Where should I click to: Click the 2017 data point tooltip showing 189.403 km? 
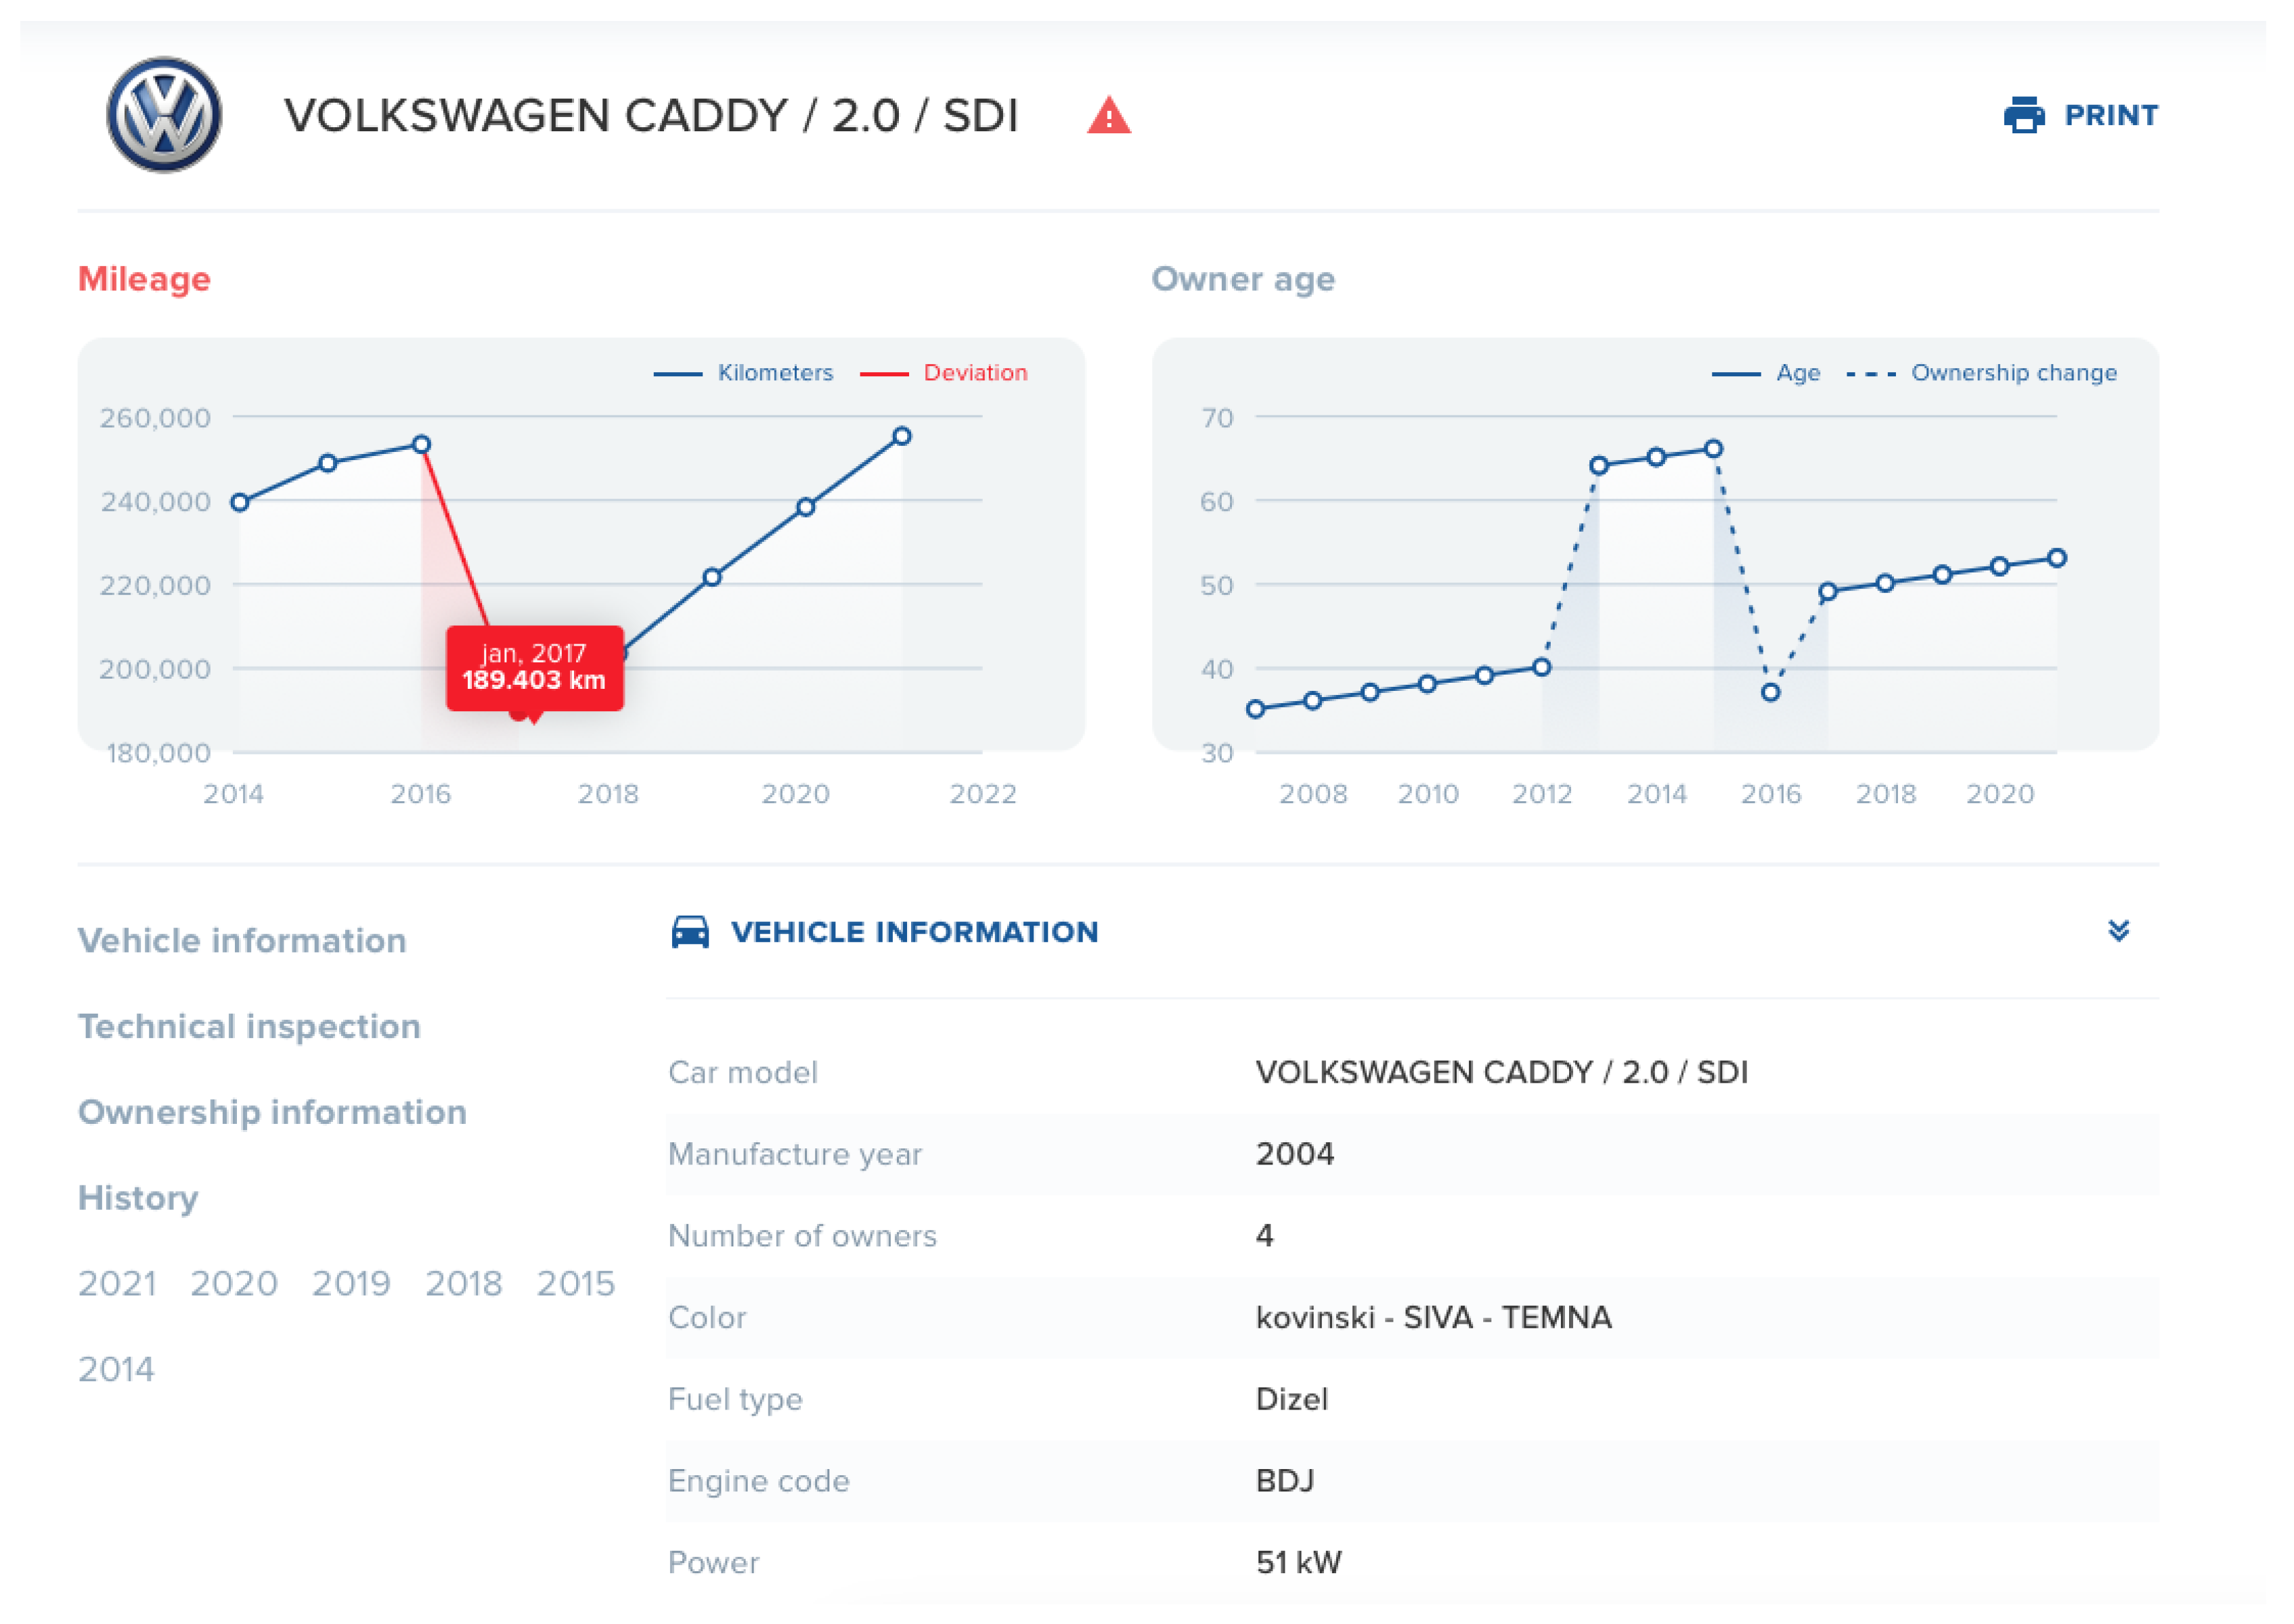[534, 668]
